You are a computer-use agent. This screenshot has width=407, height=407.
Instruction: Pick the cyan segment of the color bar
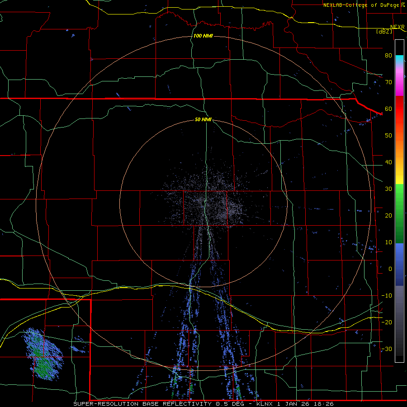tap(399, 60)
